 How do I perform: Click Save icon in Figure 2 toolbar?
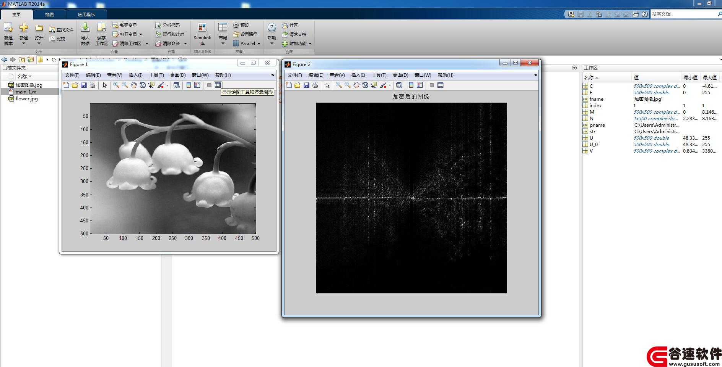(x=306, y=85)
